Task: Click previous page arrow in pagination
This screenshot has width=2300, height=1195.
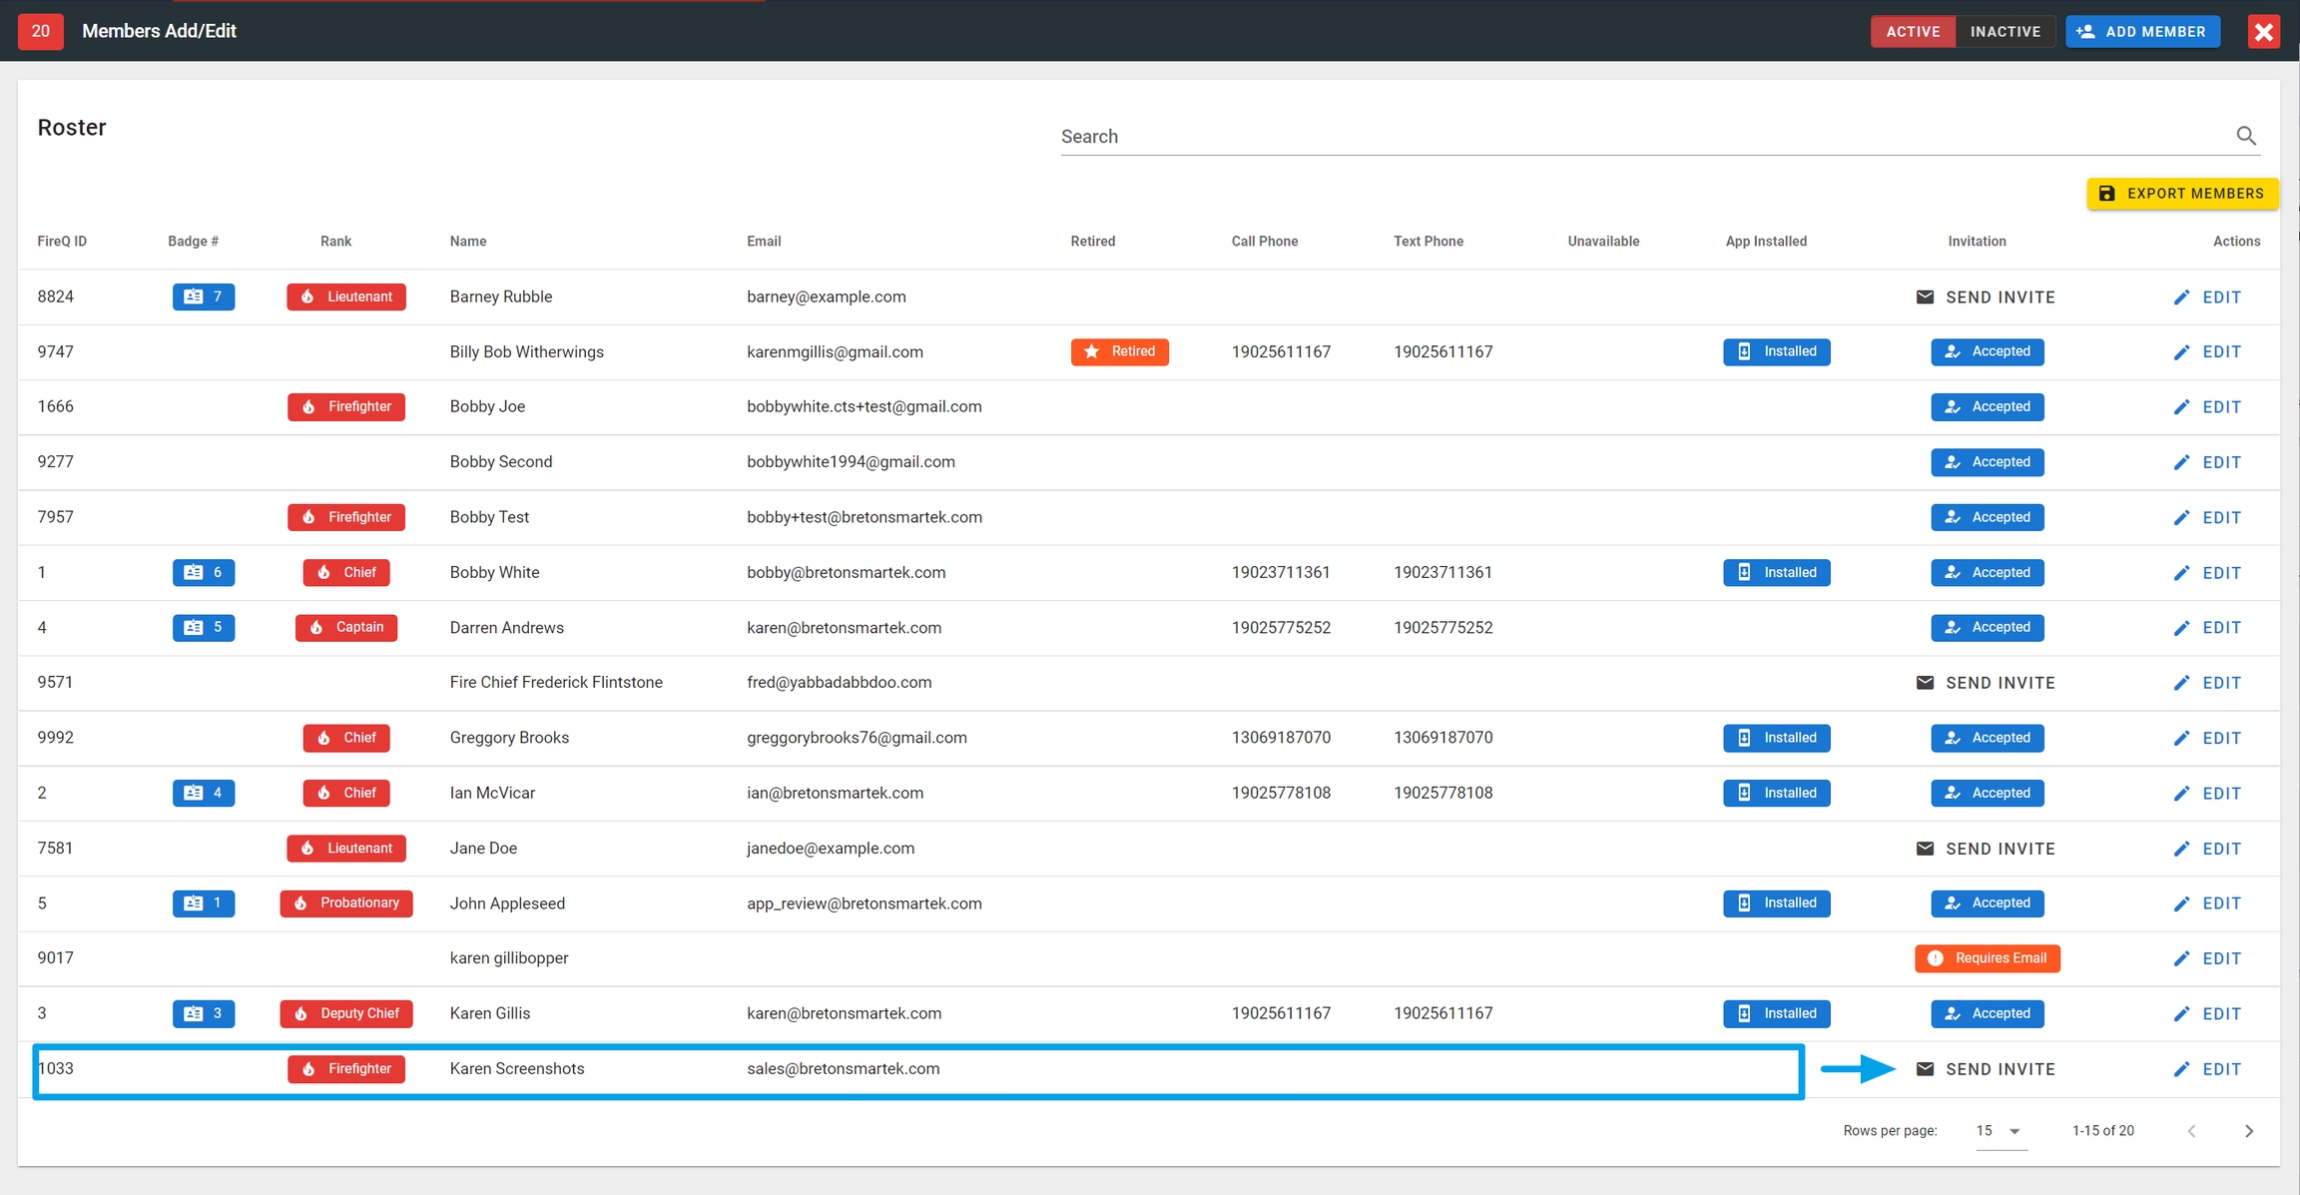Action: tap(2191, 1131)
